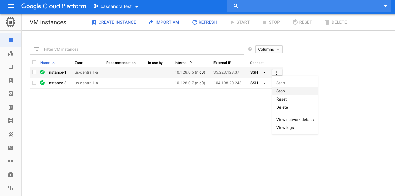Image resolution: width=395 pixels, height=196 pixels.
Task: Expand SSH options arrow for instance-3
Action: [x=264, y=83]
